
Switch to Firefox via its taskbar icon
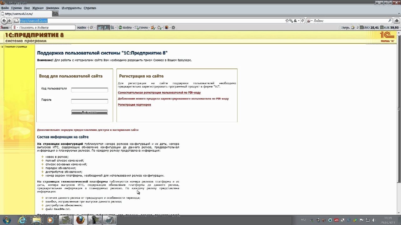coord(80,220)
